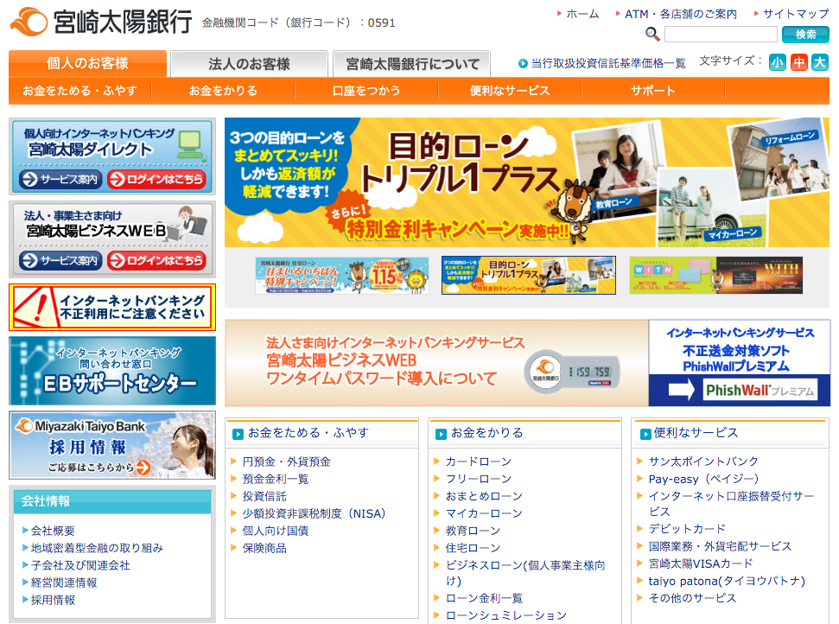839x624 pixels.
Task: Open PhishWall プレミアム banner
Action: point(740,363)
